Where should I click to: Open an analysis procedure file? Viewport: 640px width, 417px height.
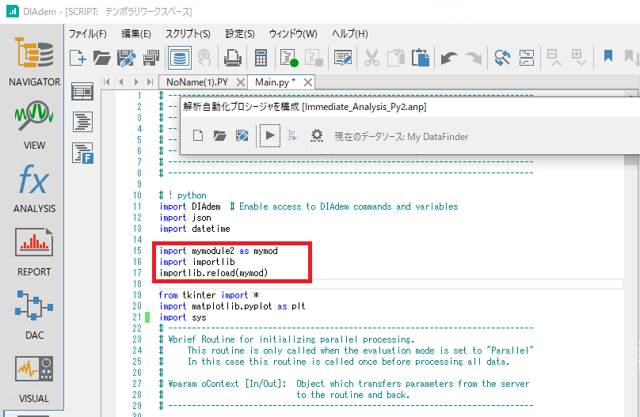coord(220,135)
